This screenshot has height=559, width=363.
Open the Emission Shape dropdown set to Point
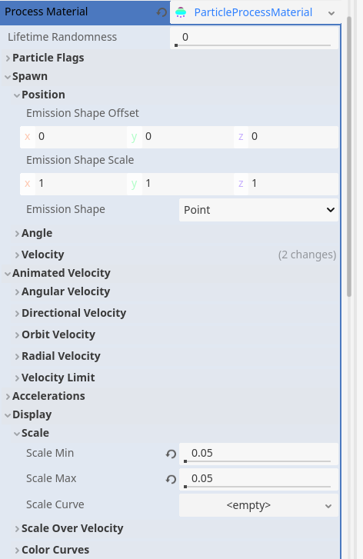click(x=258, y=210)
